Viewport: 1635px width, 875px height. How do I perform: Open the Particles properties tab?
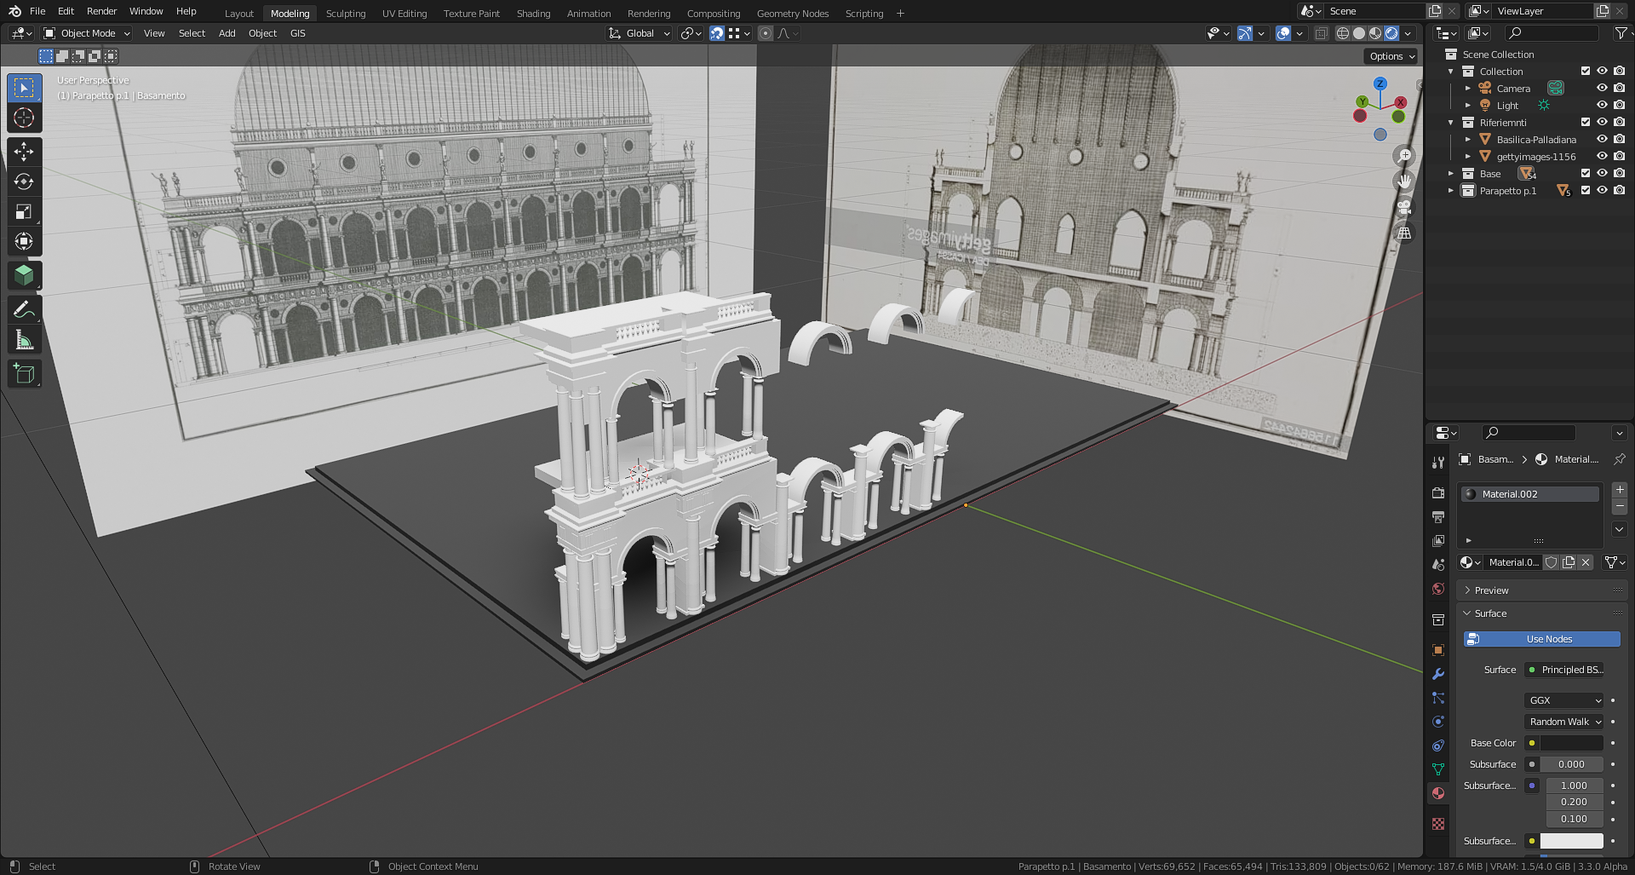click(1438, 697)
